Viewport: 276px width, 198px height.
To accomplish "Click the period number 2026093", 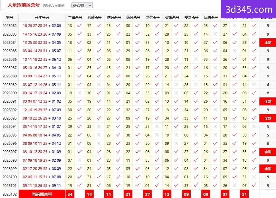I will [10, 118].
